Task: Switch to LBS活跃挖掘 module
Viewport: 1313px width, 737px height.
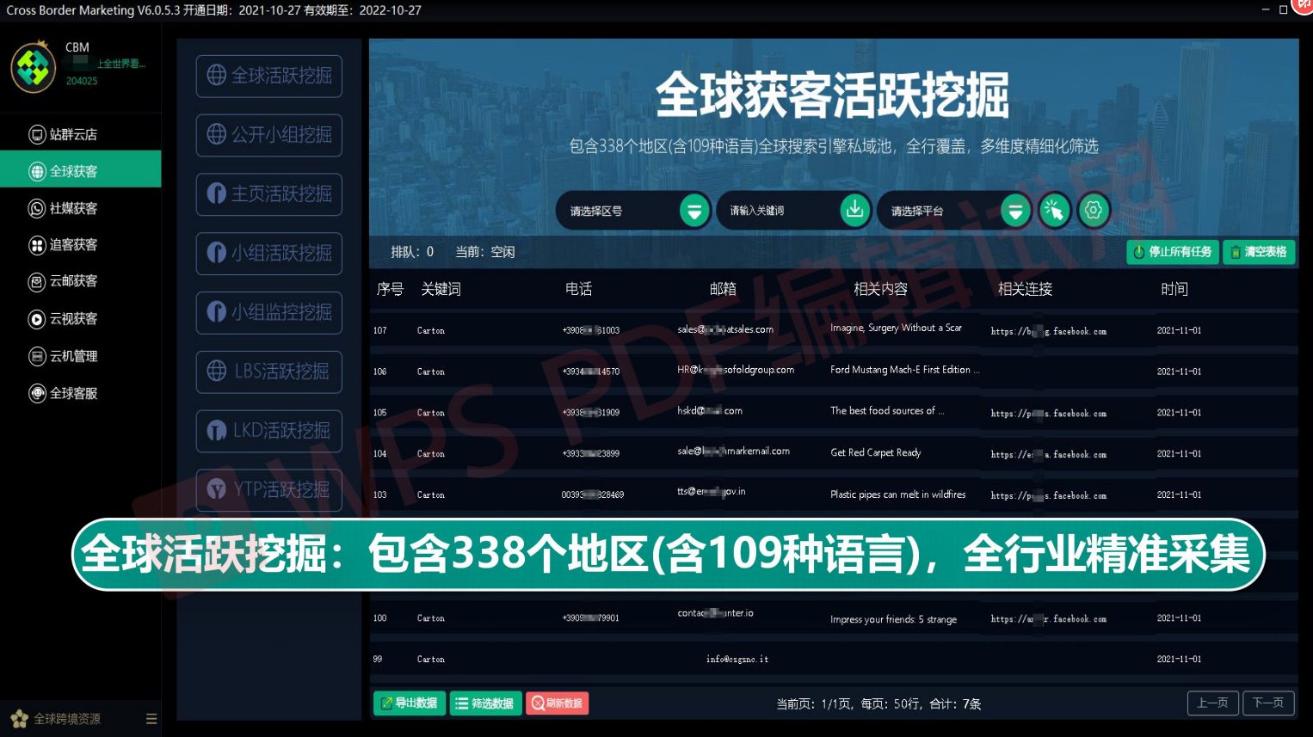Action: [269, 372]
